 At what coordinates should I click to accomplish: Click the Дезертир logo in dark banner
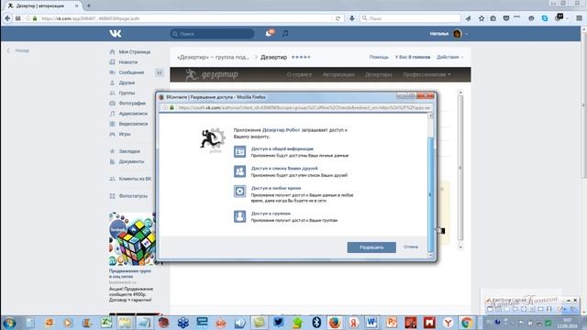pos(212,74)
